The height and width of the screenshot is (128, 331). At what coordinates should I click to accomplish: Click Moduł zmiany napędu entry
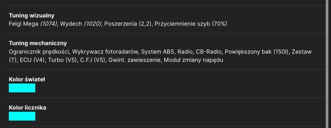[193, 60]
